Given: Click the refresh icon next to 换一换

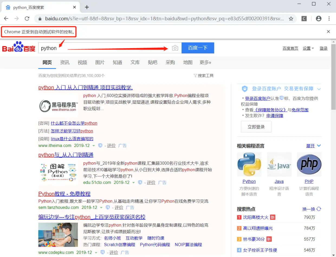Looking at the screenshot, I should coord(319,209).
